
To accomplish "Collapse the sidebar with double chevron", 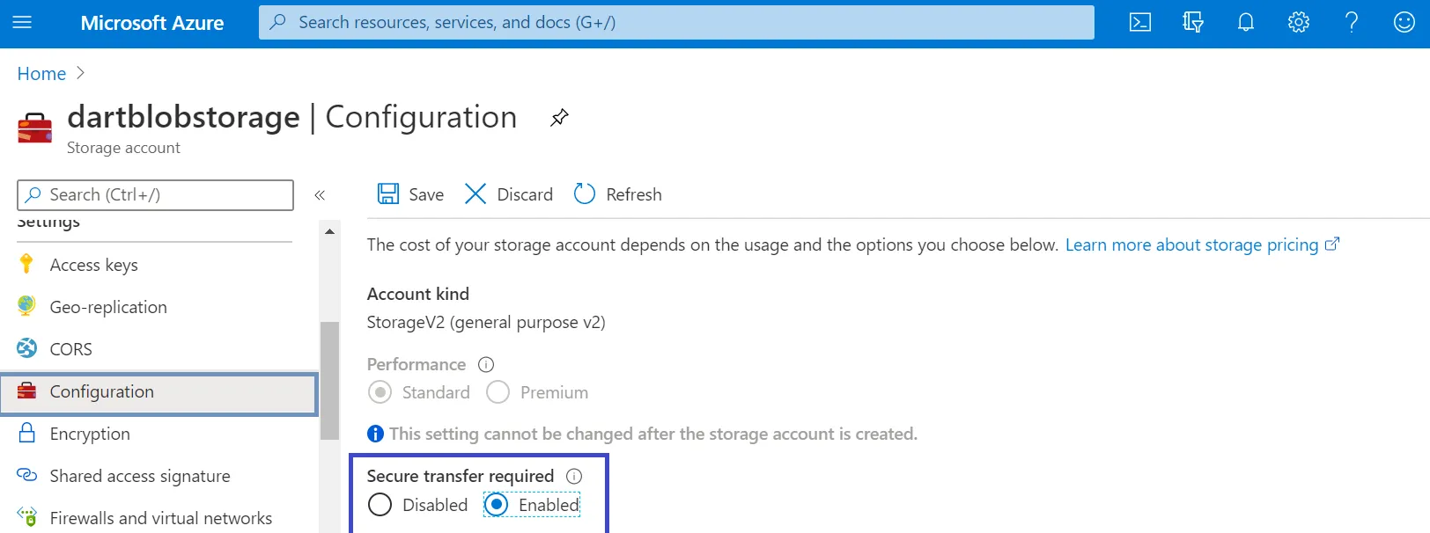I will (x=320, y=195).
